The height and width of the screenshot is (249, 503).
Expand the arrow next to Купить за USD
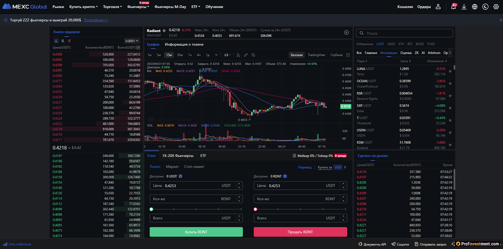point(345,167)
